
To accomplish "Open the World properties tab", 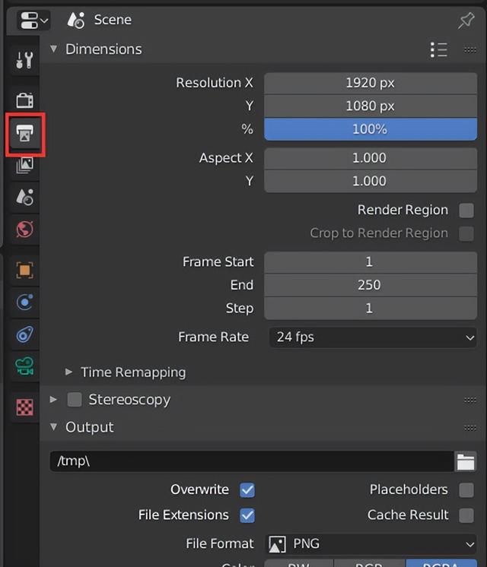I will (x=24, y=229).
